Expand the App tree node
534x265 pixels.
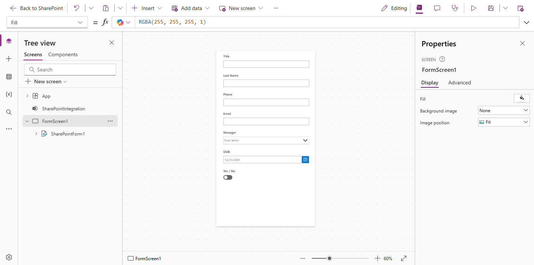(27, 96)
